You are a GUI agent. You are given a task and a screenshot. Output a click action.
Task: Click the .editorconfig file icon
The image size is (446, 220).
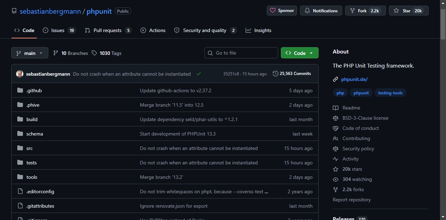[20, 191]
